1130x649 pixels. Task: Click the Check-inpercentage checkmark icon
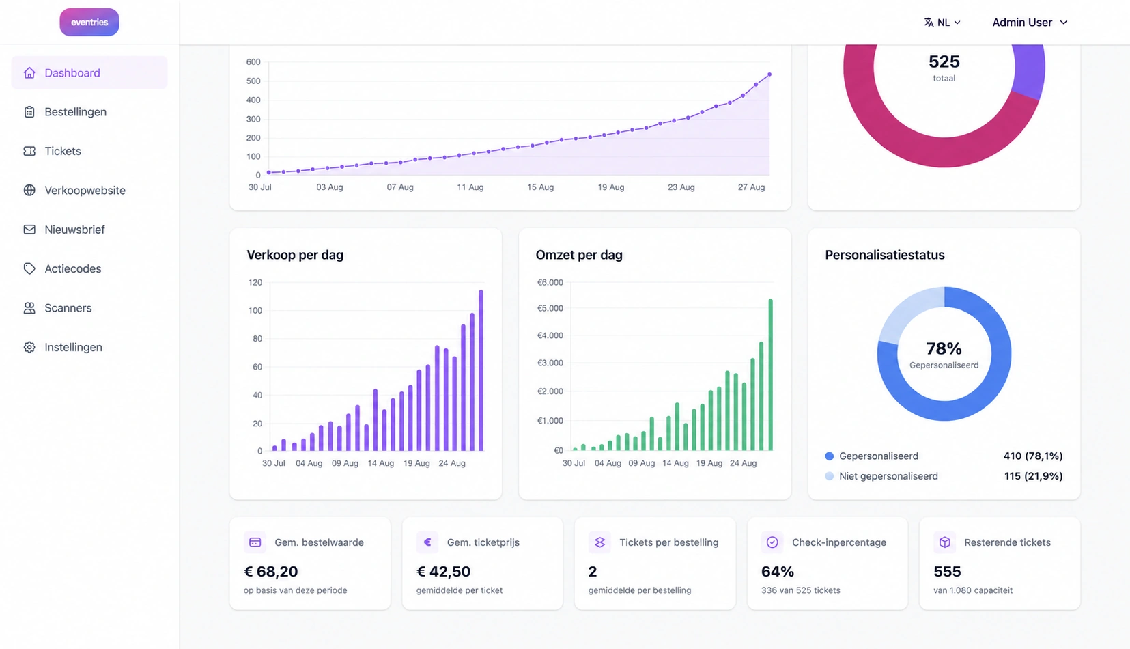[x=772, y=542]
